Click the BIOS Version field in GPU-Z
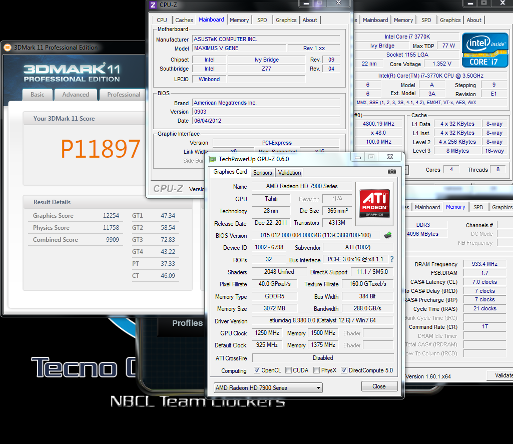This screenshot has height=444, width=513. pos(316,235)
